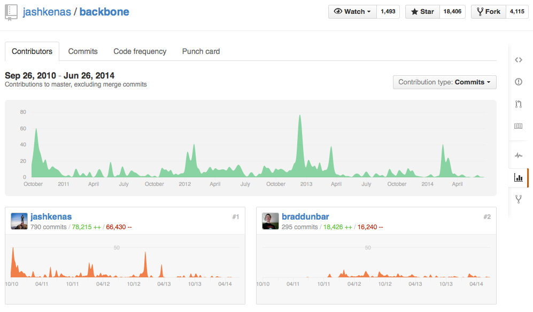Open the Graphs bar-chart icon in sidebar
The width and height of the screenshot is (533, 312).
coord(518,177)
